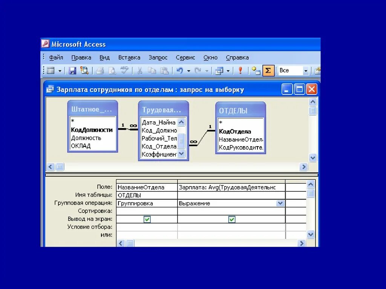Uncheck show box for Зарплата column
Screen dimensions: 386x289
point(232,219)
